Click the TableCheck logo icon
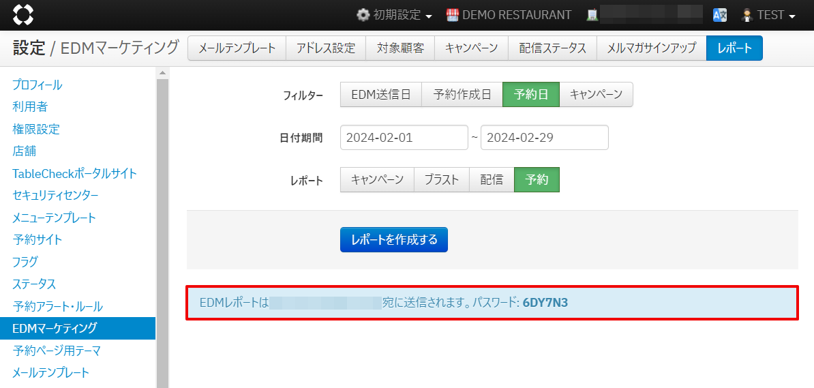 (x=22, y=14)
